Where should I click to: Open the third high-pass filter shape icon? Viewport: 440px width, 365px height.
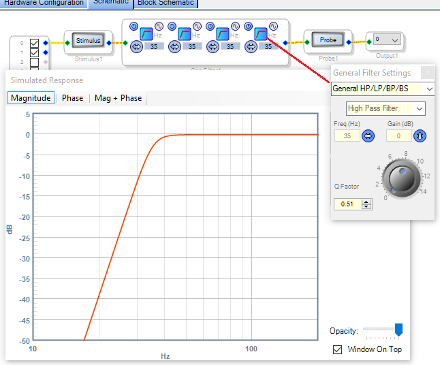pos(223,34)
